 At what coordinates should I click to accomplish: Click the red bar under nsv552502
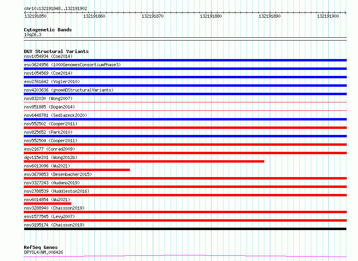[185, 128]
